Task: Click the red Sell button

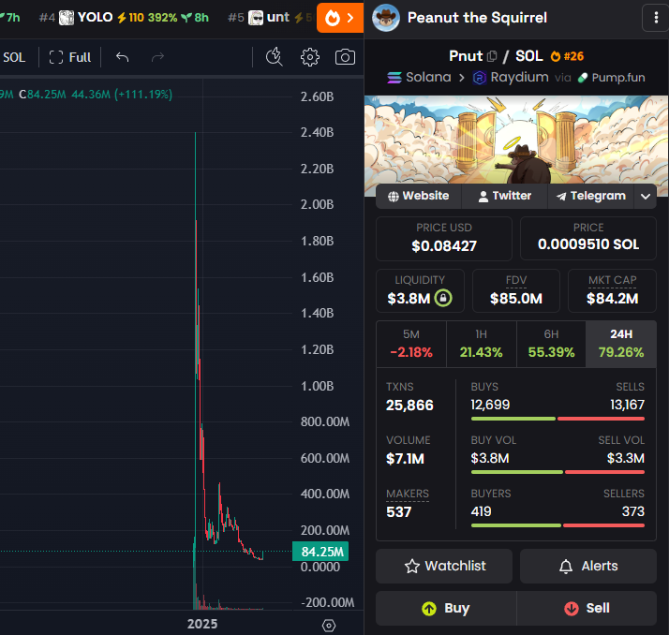Action: tap(587, 608)
